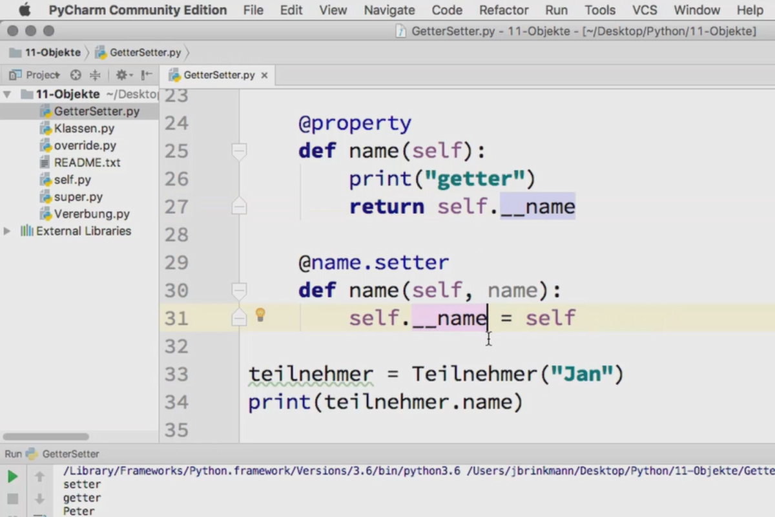Select override.py in the project tree
This screenshot has width=775, height=517.
[85, 145]
